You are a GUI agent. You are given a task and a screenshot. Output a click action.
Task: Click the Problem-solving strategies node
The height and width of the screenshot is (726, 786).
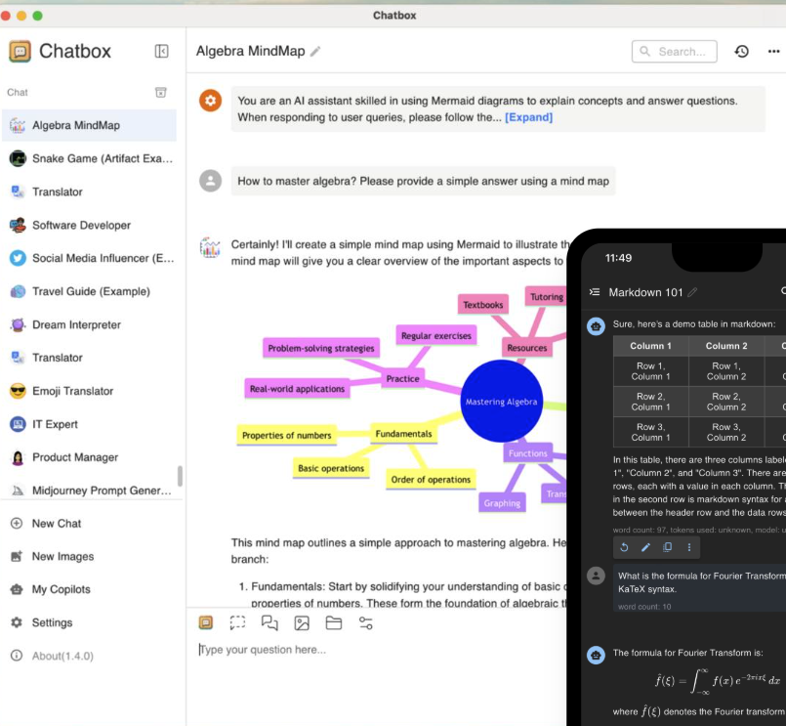pos(321,348)
